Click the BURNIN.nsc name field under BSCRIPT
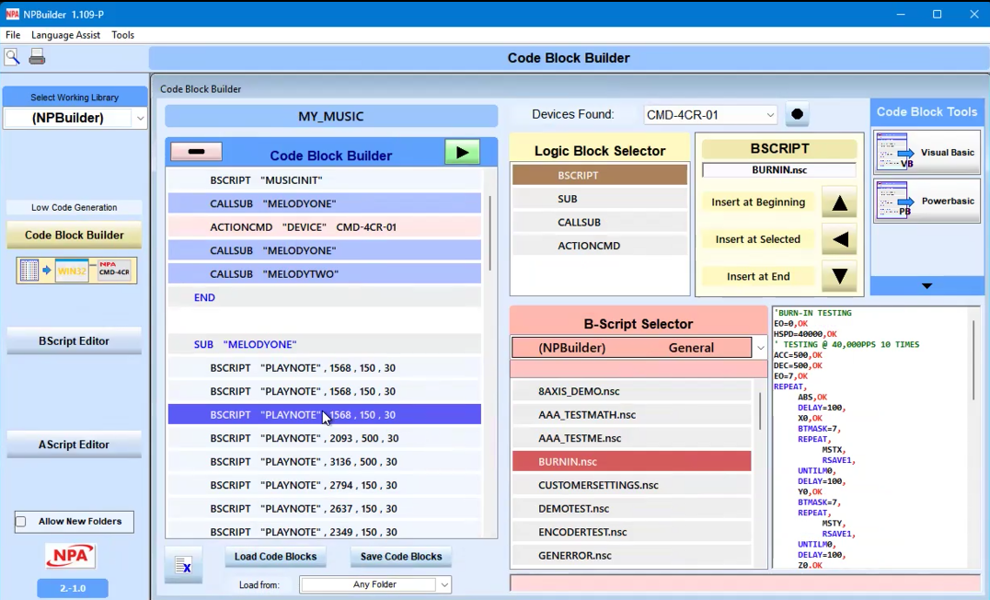The height and width of the screenshot is (600, 990). click(779, 170)
